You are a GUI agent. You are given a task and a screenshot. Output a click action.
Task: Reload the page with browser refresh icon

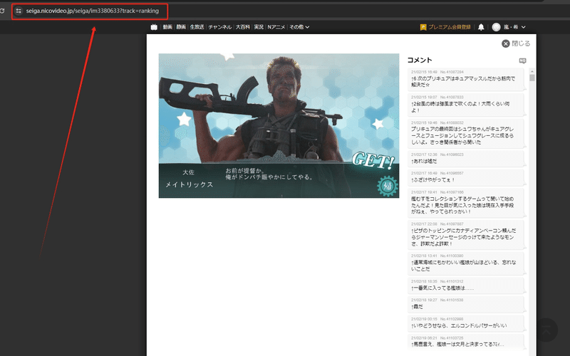[x=2, y=11]
